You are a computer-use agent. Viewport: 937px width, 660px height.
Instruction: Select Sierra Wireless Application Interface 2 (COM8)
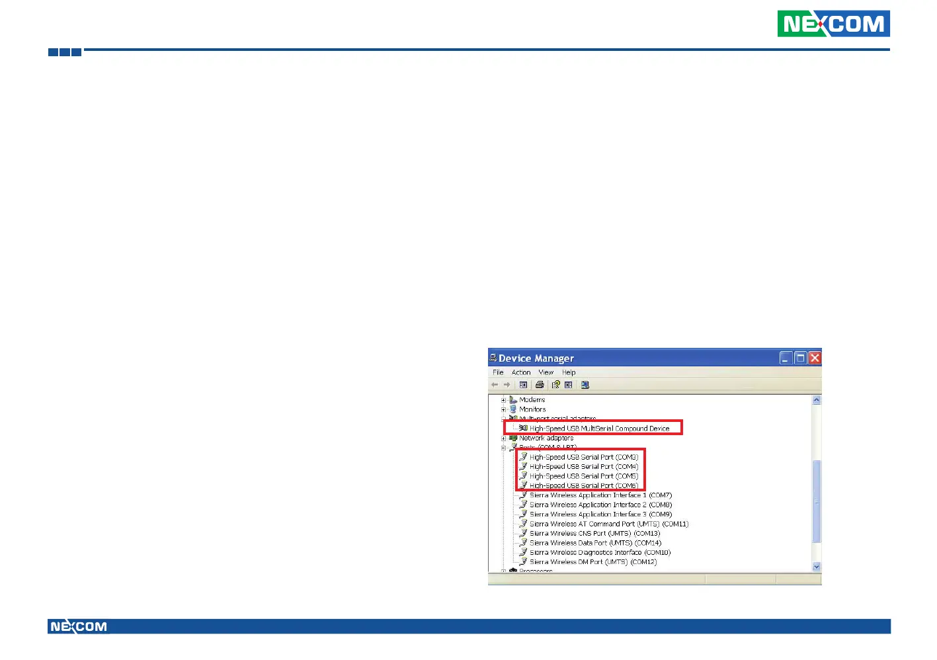click(600, 505)
